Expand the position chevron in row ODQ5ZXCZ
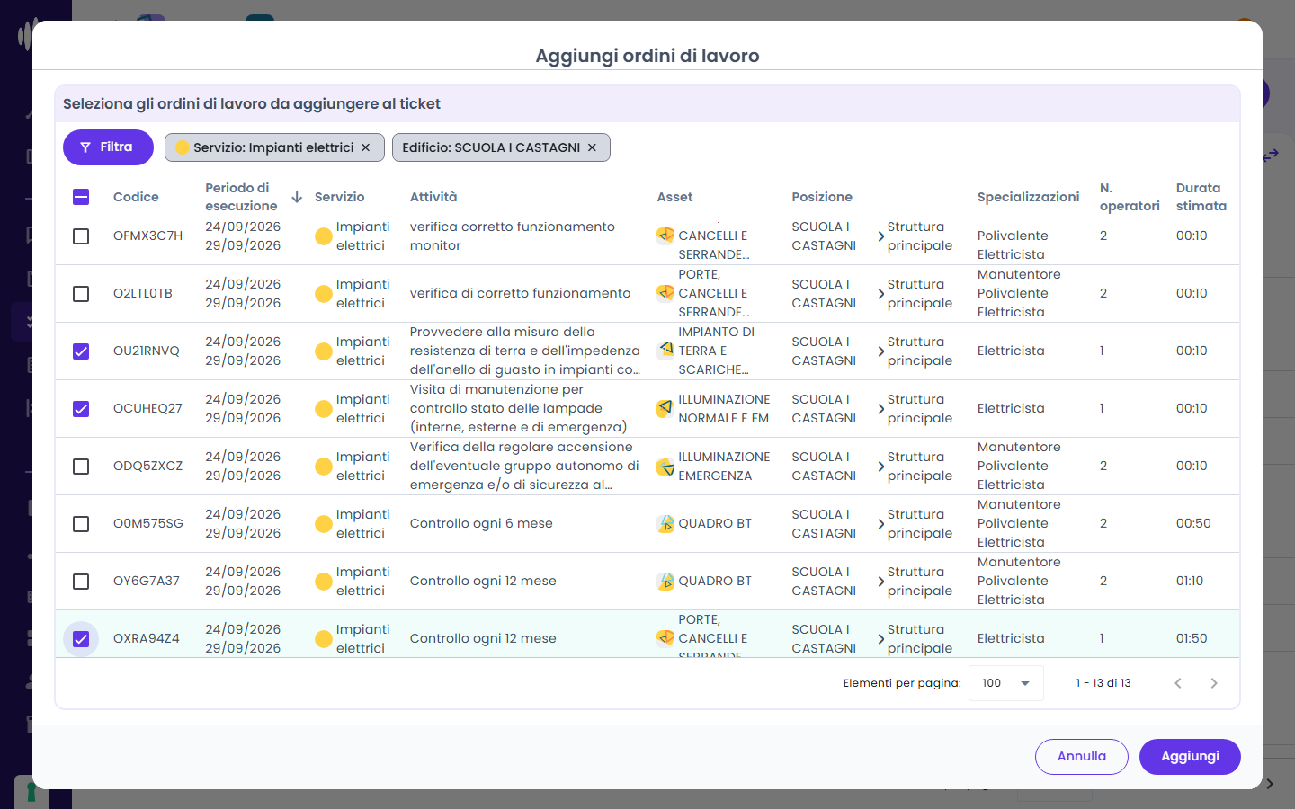1295x809 pixels. [880, 467]
